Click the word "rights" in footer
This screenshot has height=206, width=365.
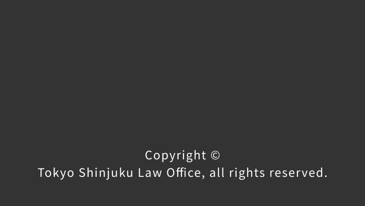click(x=247, y=173)
